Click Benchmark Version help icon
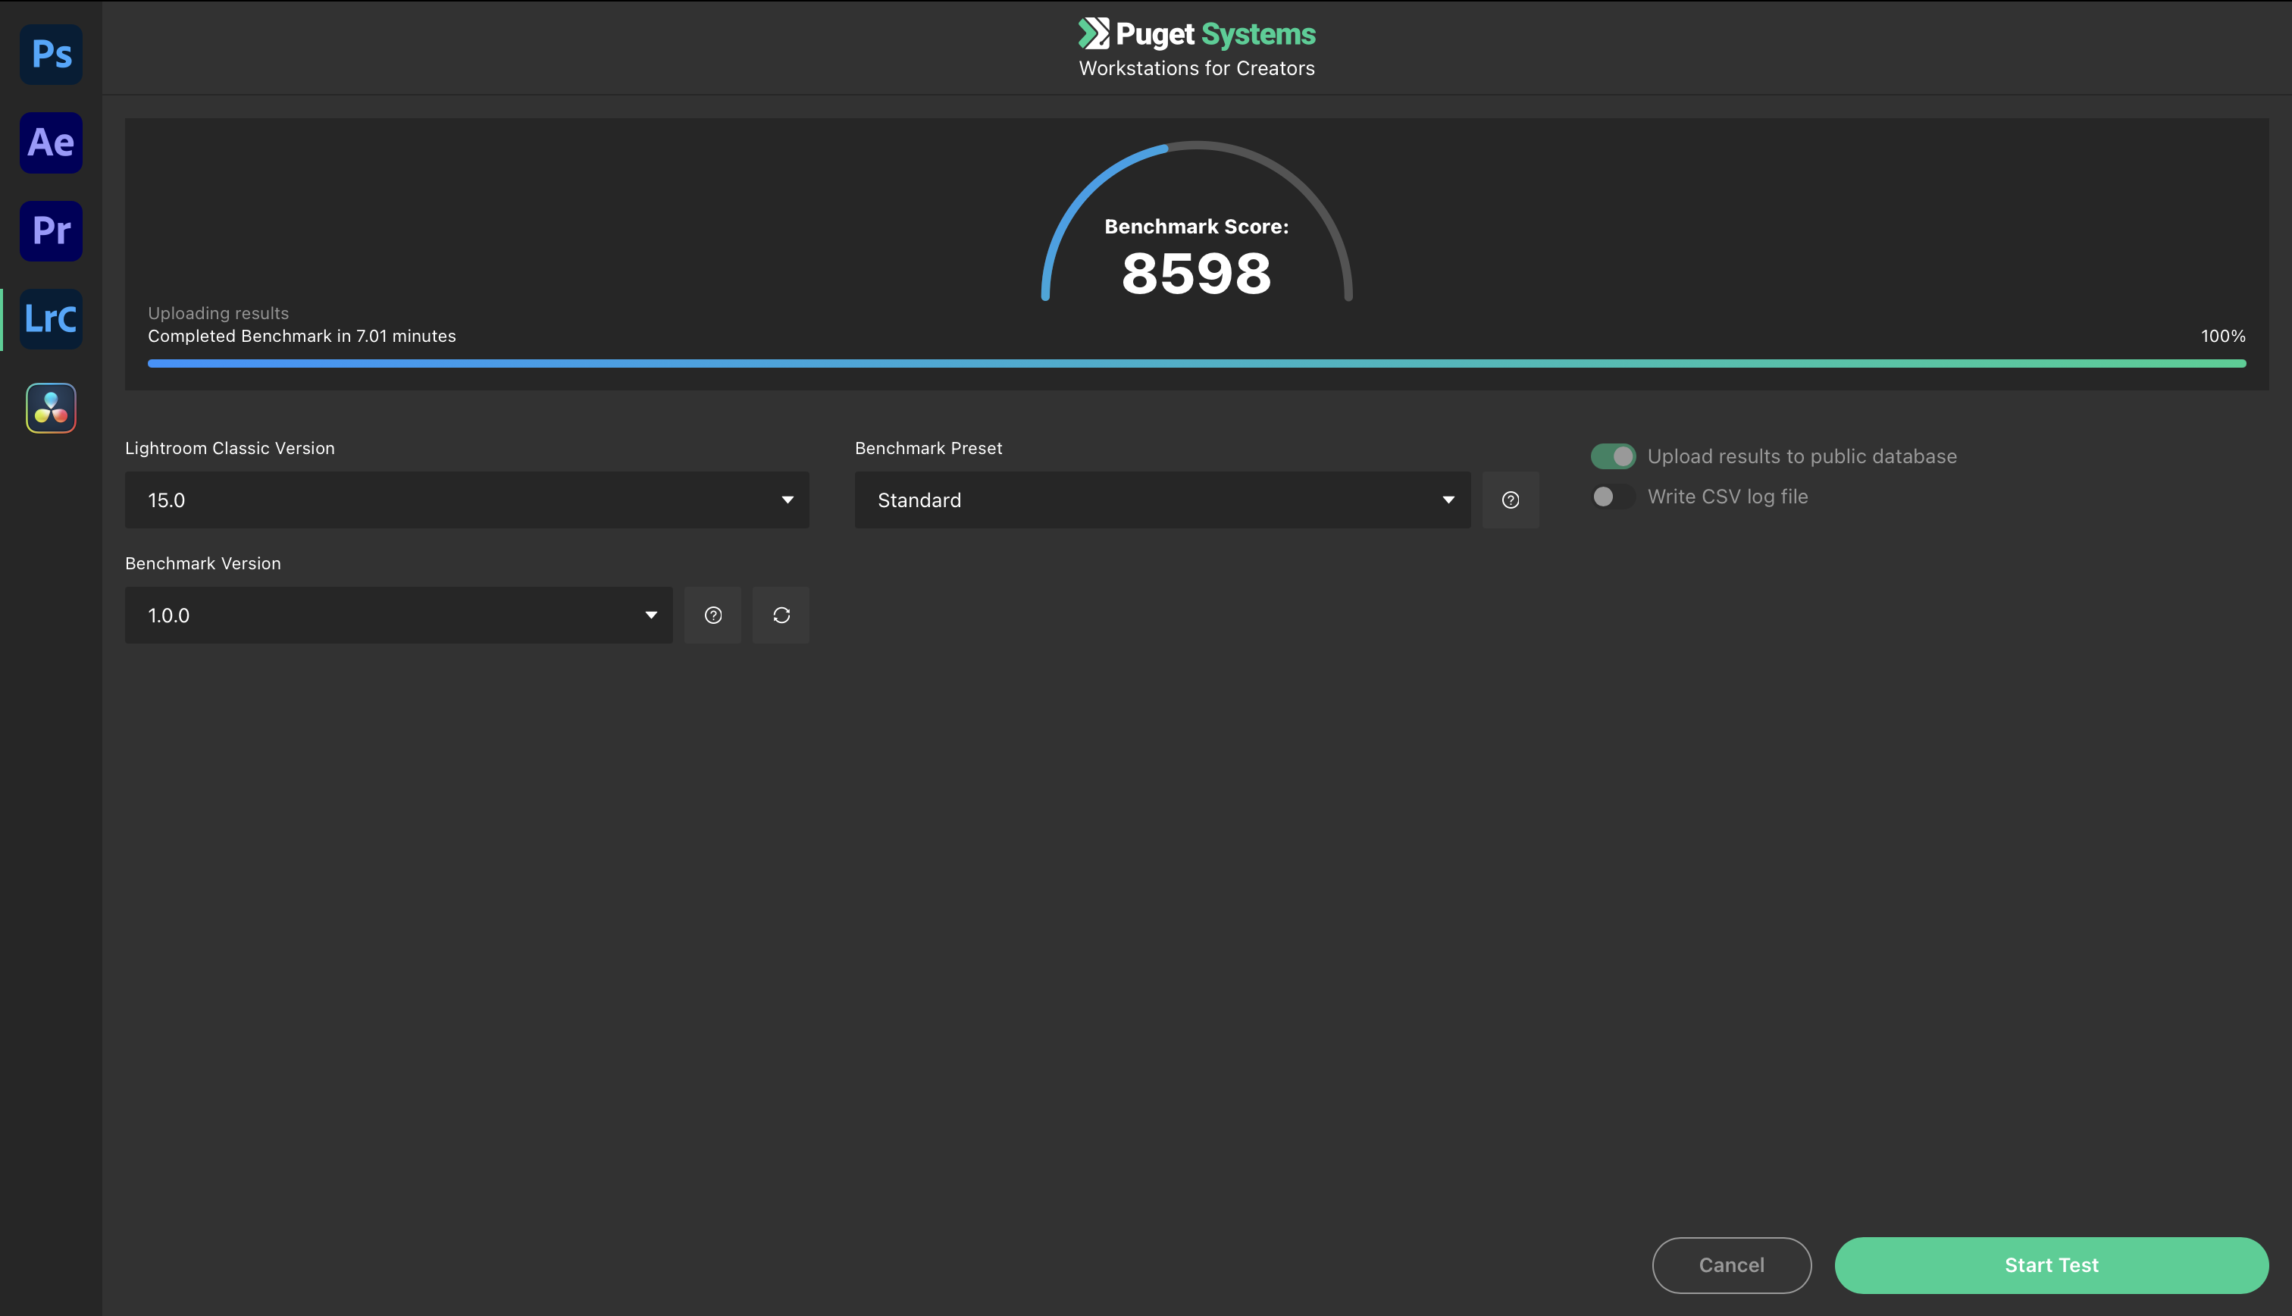 pyautogui.click(x=712, y=616)
